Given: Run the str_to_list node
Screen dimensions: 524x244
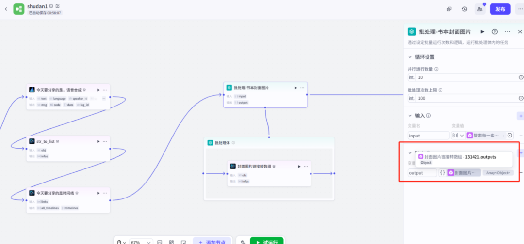Looking at the screenshot, I should pyautogui.click(x=98, y=141).
